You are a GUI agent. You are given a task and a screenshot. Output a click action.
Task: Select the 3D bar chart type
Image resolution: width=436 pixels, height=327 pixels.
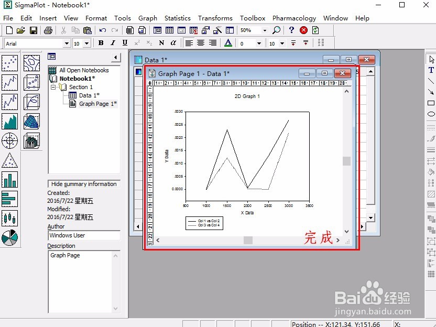click(x=31, y=140)
